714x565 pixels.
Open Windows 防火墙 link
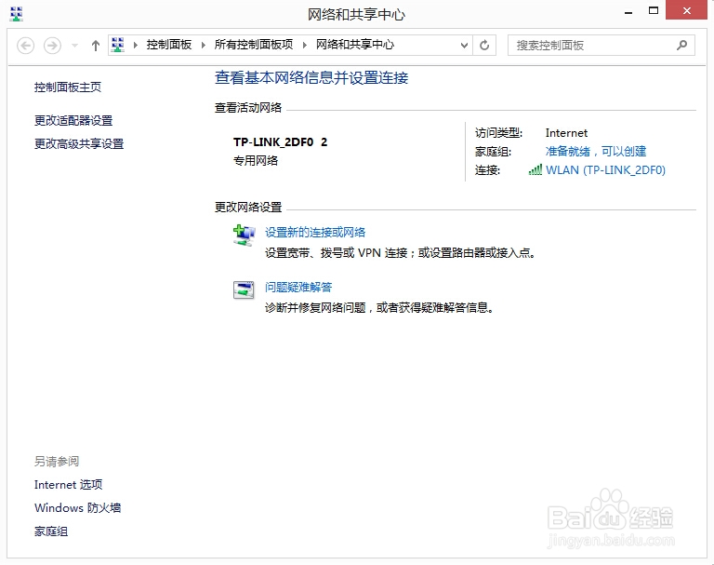[x=78, y=508]
